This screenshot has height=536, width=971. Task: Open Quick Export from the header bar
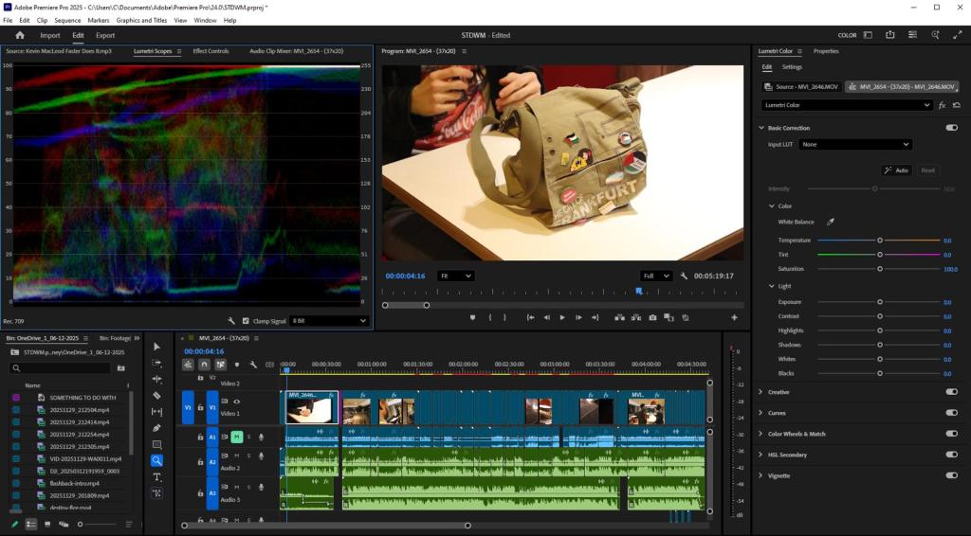(x=889, y=35)
